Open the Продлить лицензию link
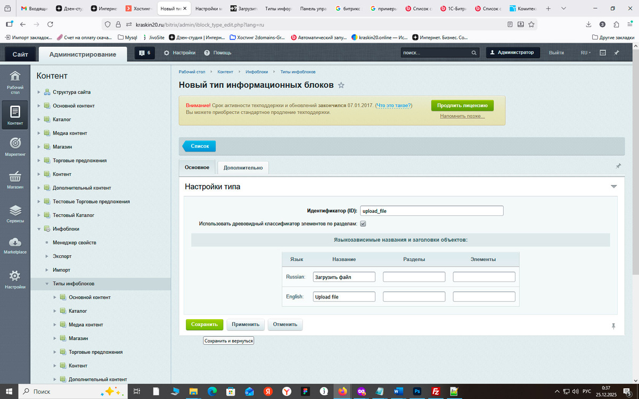Screen dimensions: 639x399 coord(462,105)
